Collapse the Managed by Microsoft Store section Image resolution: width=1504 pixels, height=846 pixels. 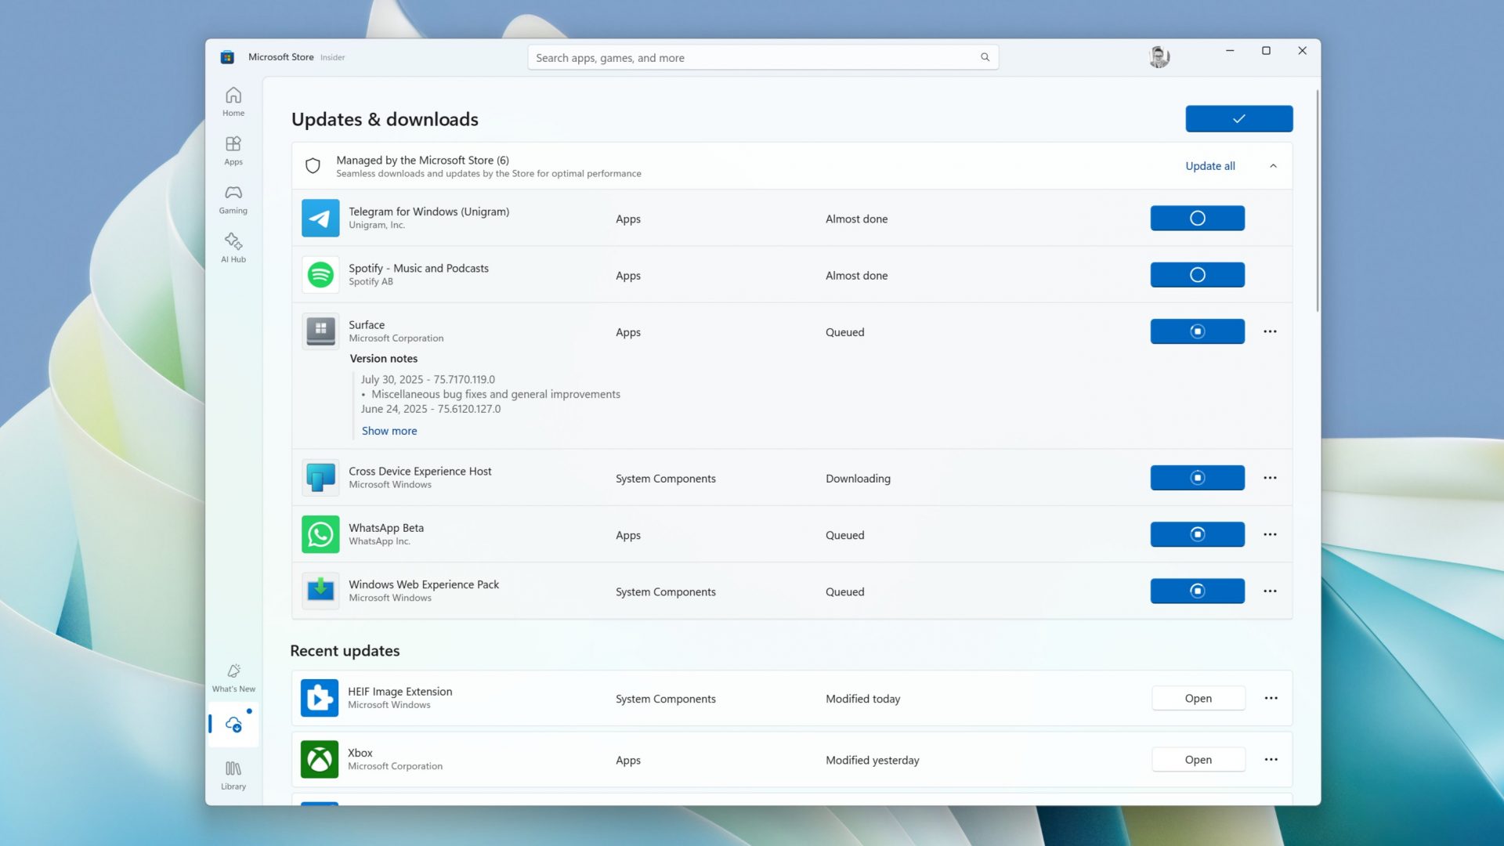click(x=1271, y=165)
